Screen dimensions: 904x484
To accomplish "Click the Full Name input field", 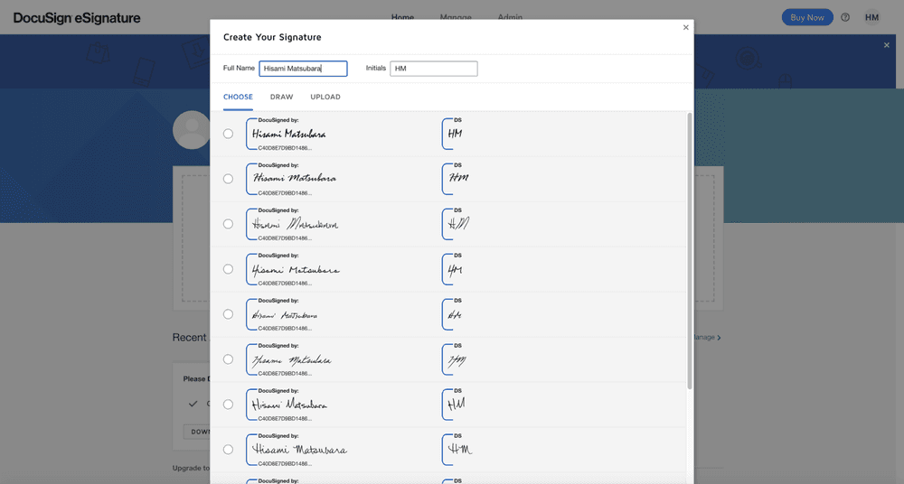I will click(x=303, y=69).
